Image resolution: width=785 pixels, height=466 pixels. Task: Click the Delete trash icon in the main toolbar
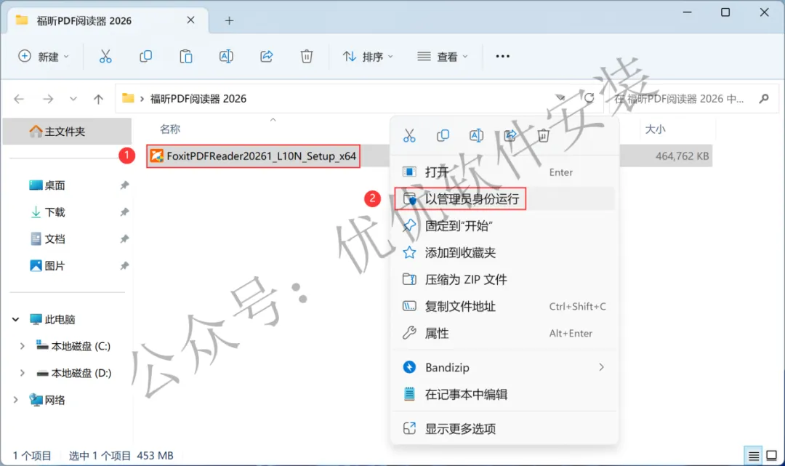point(307,57)
